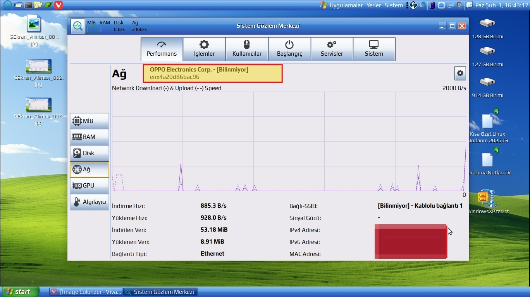Click the green launcher icon beside Vivaldi
The image size is (530, 297).
coord(48,5)
